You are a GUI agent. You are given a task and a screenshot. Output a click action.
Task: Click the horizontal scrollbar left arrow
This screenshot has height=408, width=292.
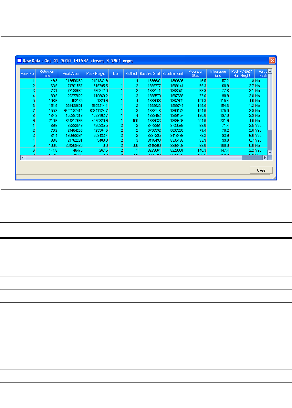tap(23, 158)
